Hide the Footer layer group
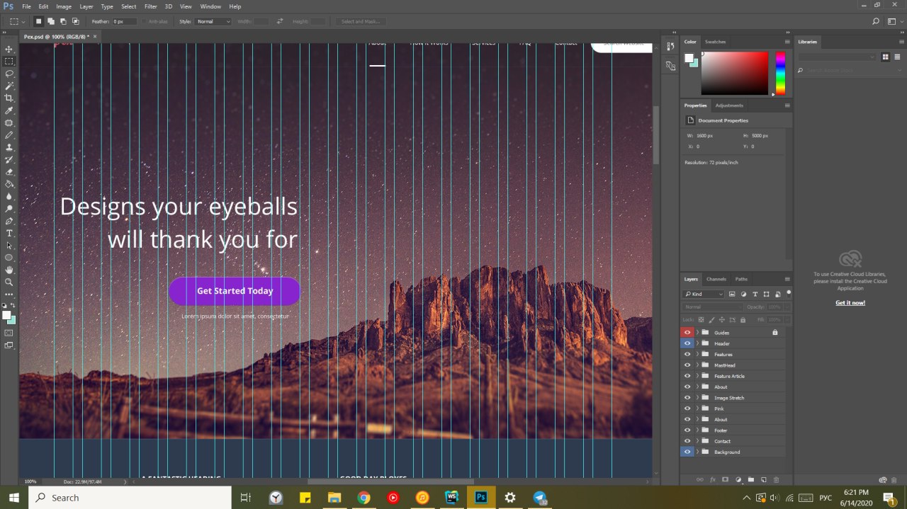The height and width of the screenshot is (509, 907). pos(687,430)
